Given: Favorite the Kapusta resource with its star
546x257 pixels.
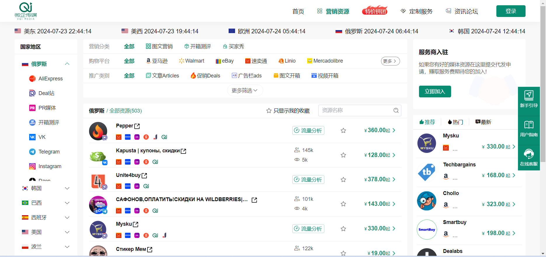Looking at the screenshot, I should [343, 155].
